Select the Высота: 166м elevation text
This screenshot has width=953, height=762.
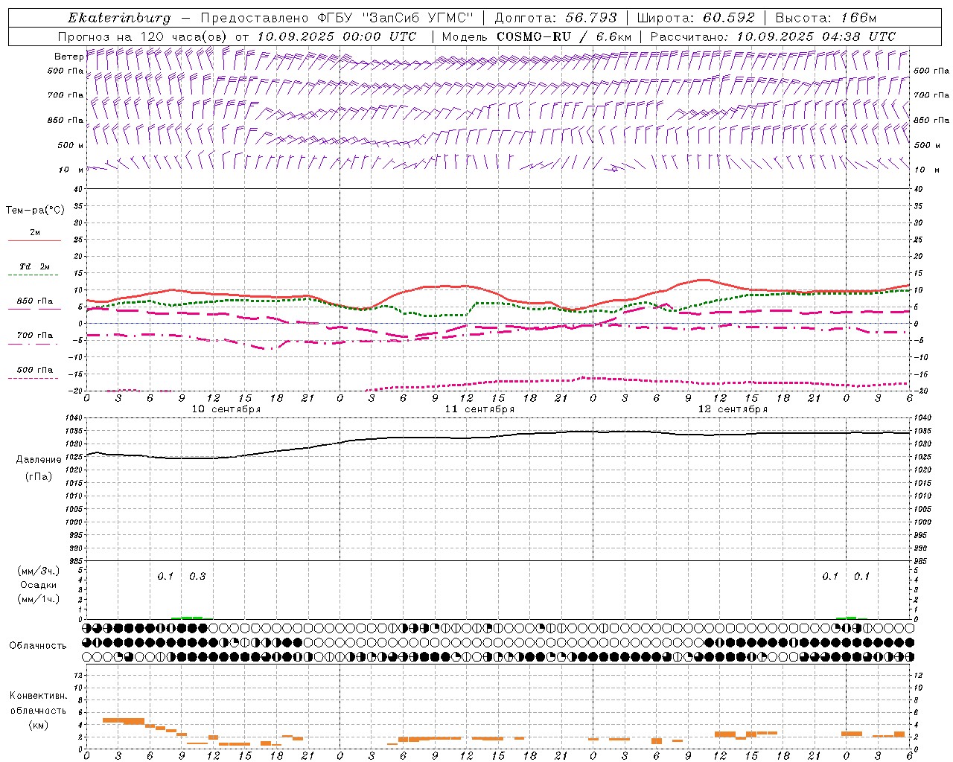pos(826,17)
